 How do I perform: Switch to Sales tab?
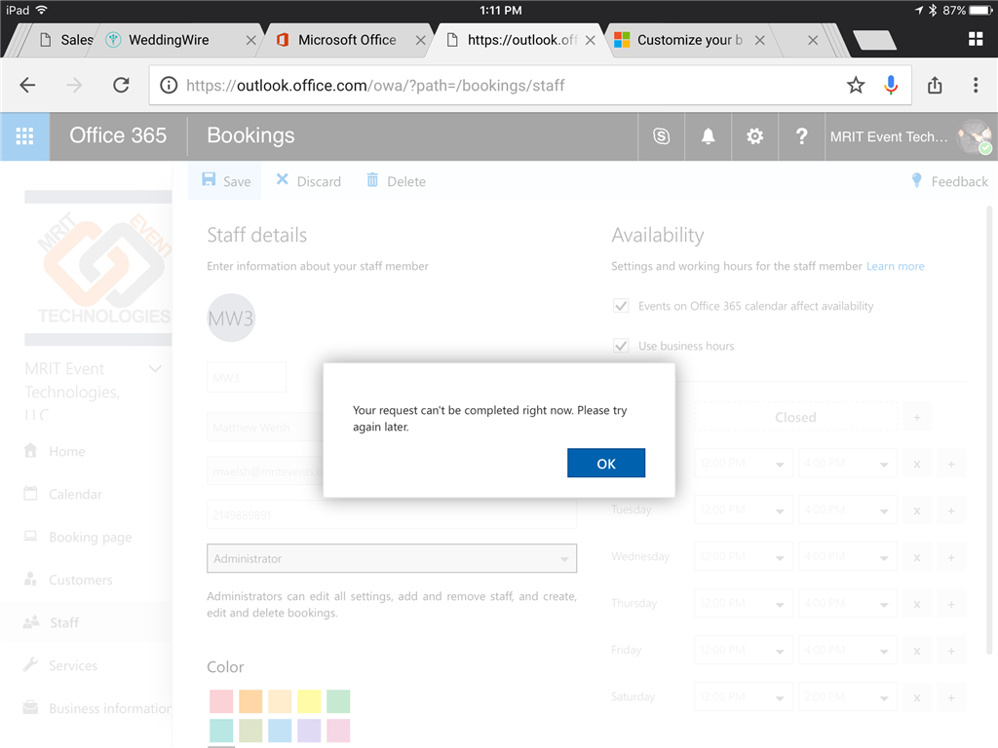(x=66, y=39)
